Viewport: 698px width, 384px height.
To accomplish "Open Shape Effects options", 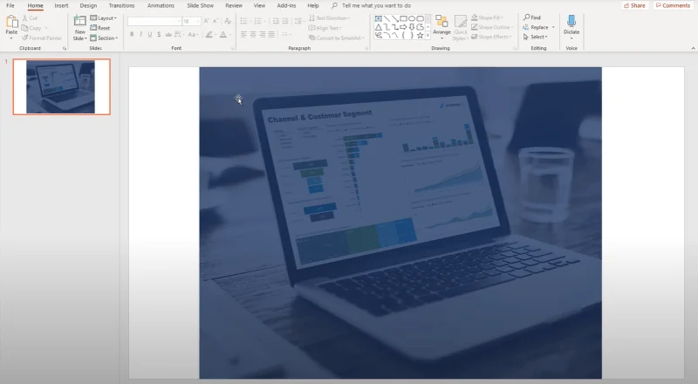I will coord(491,37).
